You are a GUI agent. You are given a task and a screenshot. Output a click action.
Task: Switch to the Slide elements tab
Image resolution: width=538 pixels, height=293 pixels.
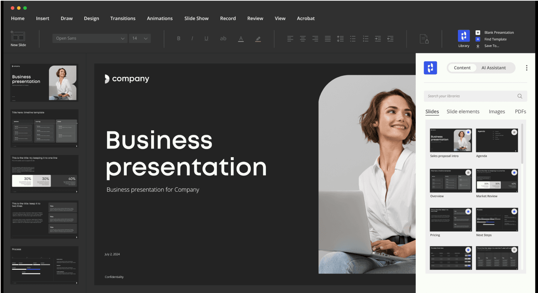(x=463, y=111)
